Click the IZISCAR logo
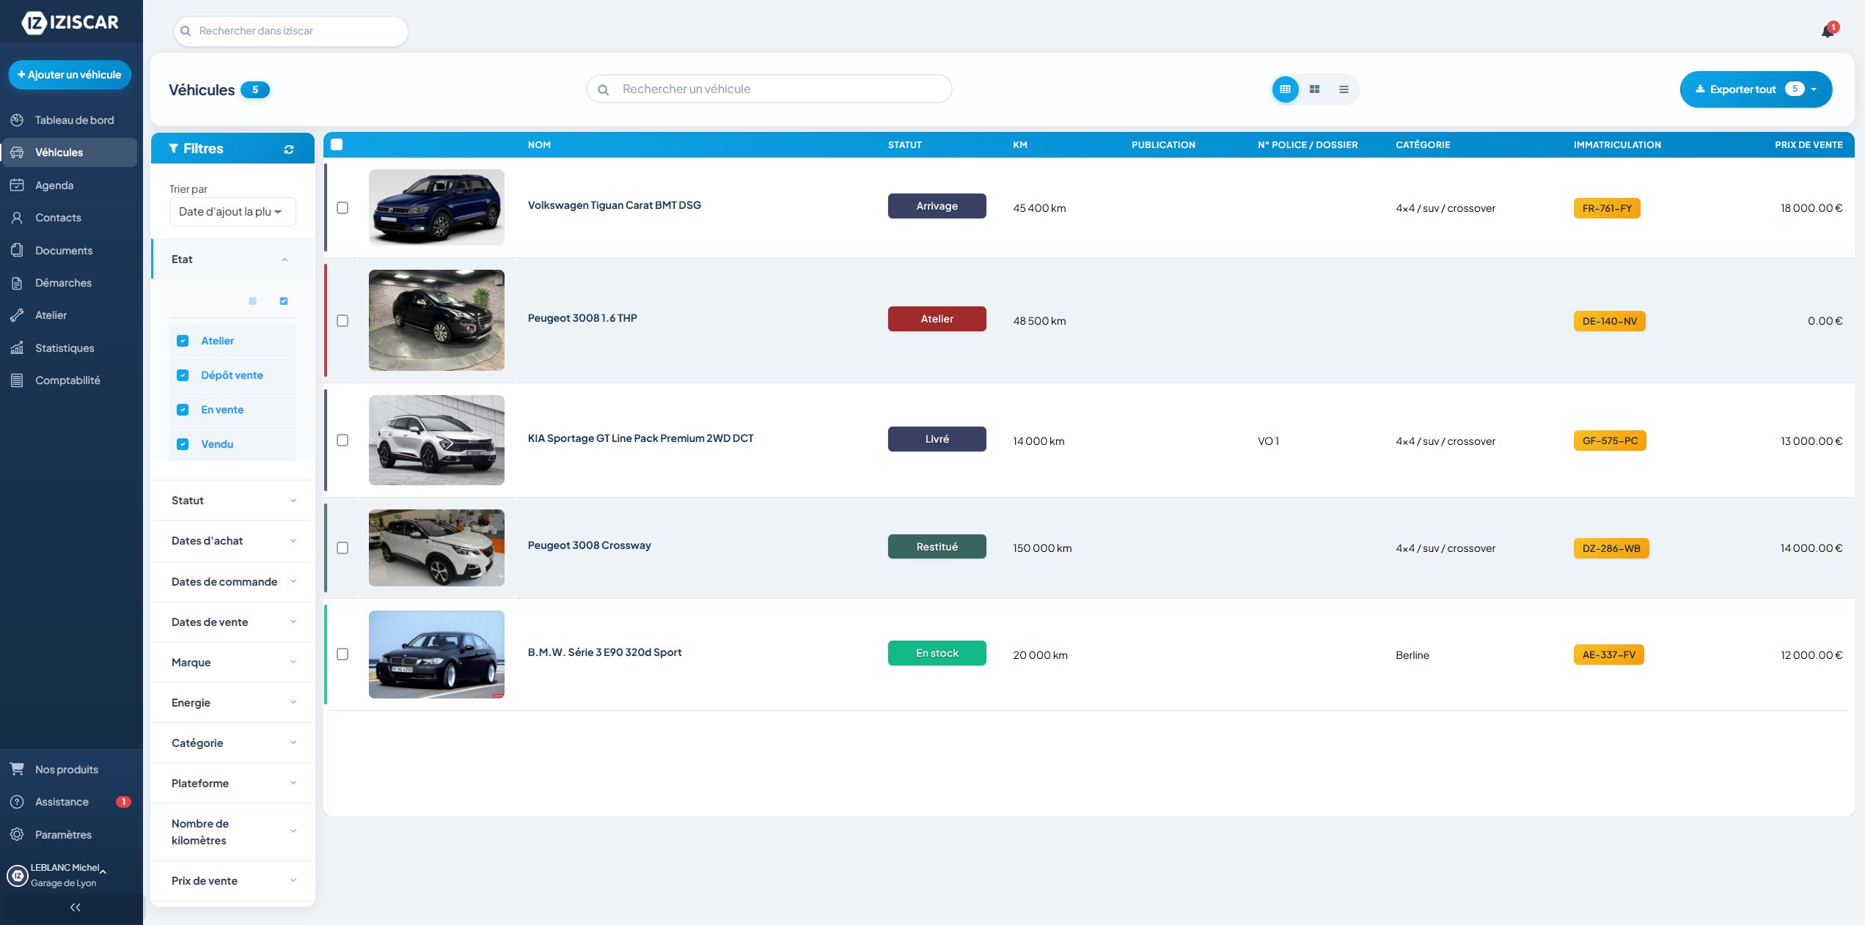Viewport: 1865px width, 925px height. pos(70,23)
